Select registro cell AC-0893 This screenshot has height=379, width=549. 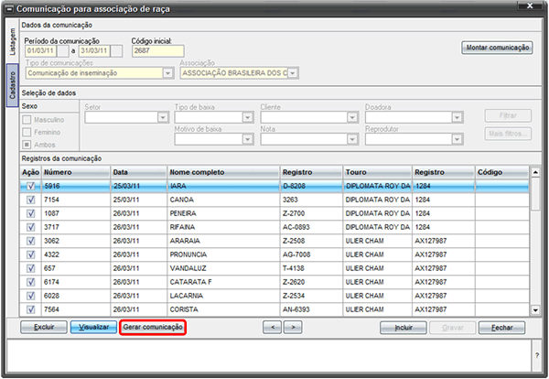click(x=312, y=227)
